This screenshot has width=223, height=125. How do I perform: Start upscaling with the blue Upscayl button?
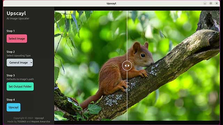(14, 107)
